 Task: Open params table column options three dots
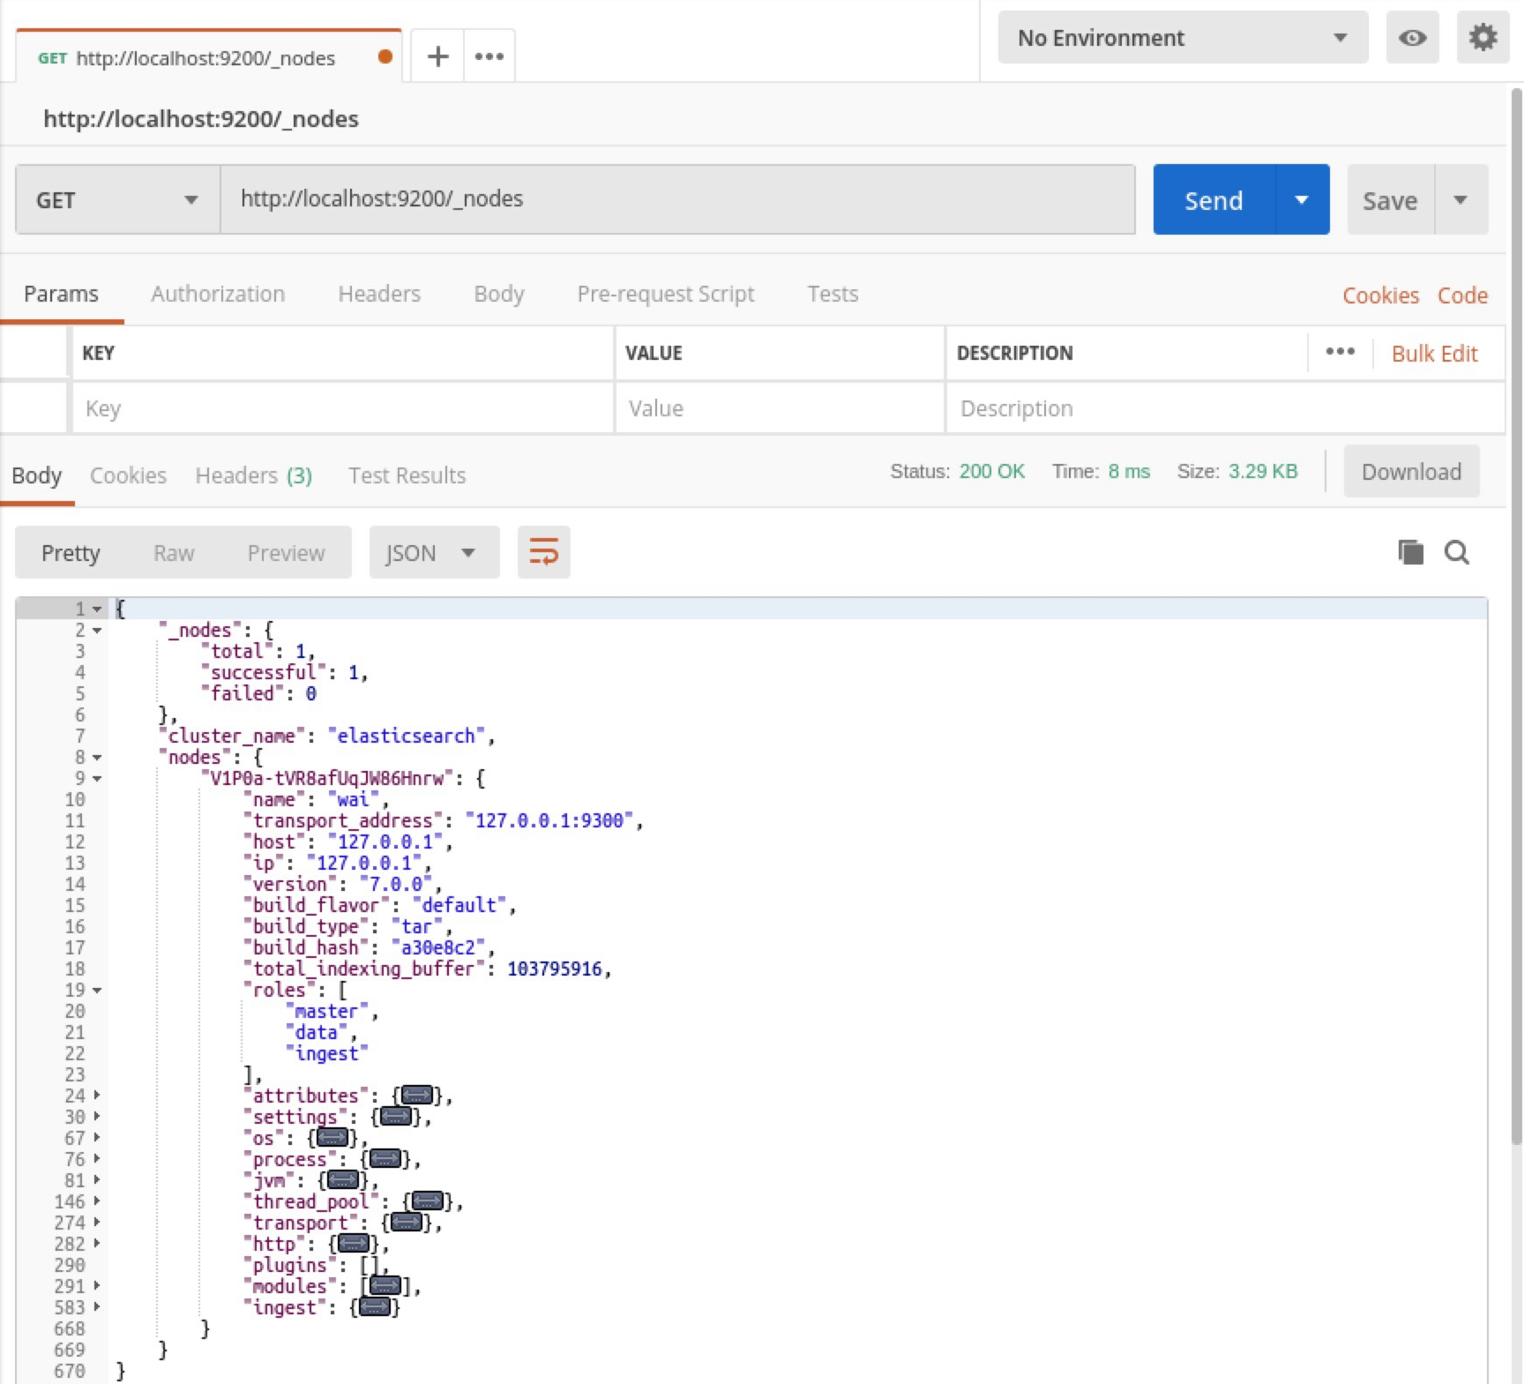pos(1340,352)
